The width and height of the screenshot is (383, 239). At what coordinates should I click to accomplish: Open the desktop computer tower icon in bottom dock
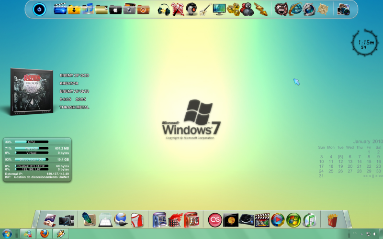pos(67,220)
